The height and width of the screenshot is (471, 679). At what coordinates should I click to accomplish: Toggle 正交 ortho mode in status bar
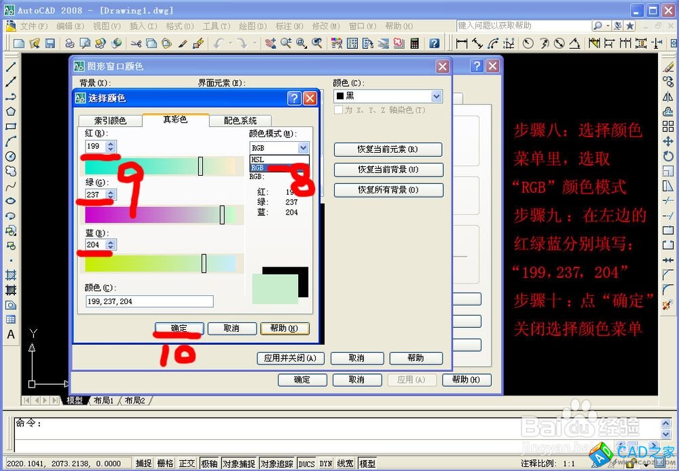187,464
